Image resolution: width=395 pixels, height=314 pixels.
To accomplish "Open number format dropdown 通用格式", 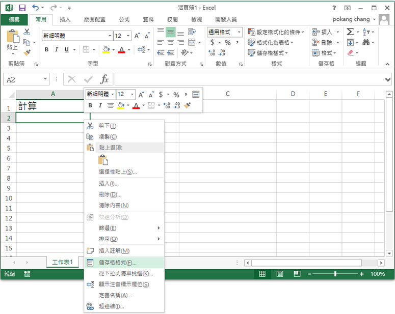I will [239, 32].
